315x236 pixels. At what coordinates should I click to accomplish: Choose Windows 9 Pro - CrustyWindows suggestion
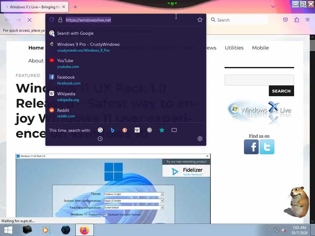point(126,47)
